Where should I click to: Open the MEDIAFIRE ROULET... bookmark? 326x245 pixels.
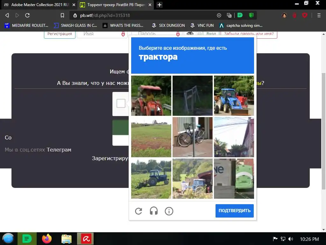(26, 26)
